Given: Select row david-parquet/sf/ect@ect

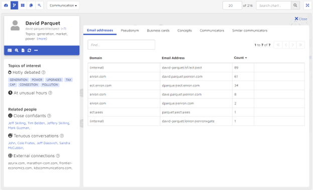Looking at the screenshot, I should (x=196, y=67).
